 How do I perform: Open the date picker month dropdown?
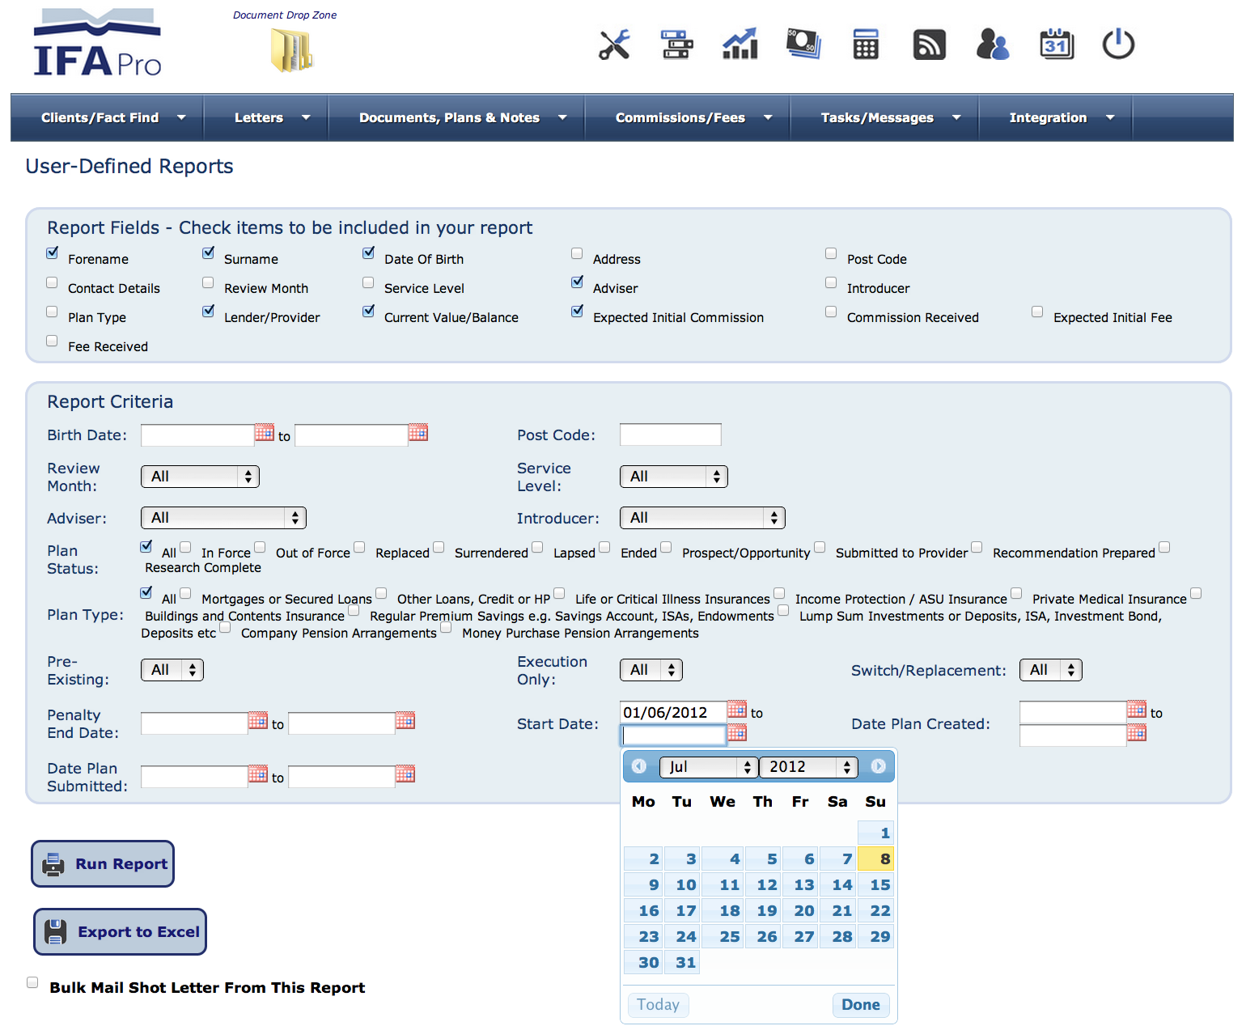(709, 766)
